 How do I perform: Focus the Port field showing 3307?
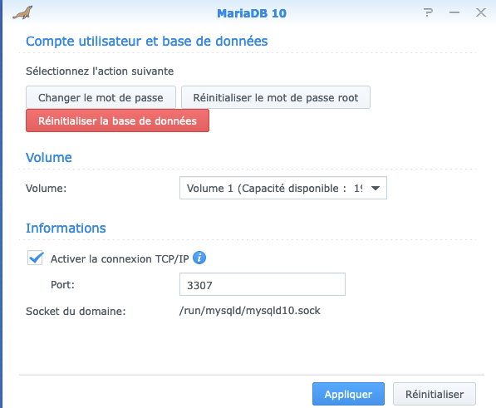pyautogui.click(x=263, y=284)
